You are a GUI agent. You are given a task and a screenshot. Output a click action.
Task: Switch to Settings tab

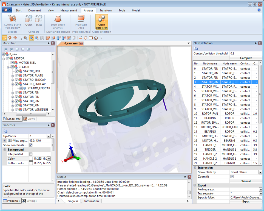tap(30, 201)
